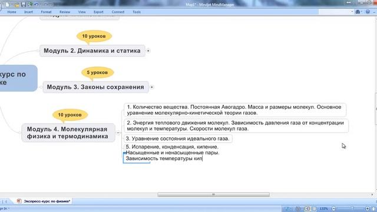Expand Модуль 3. Законы сохранения branch
Image resolution: width=377 pixels, height=212 pixels.
(152, 87)
